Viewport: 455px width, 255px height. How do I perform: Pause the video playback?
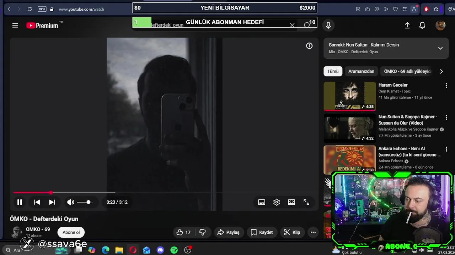coord(20,202)
